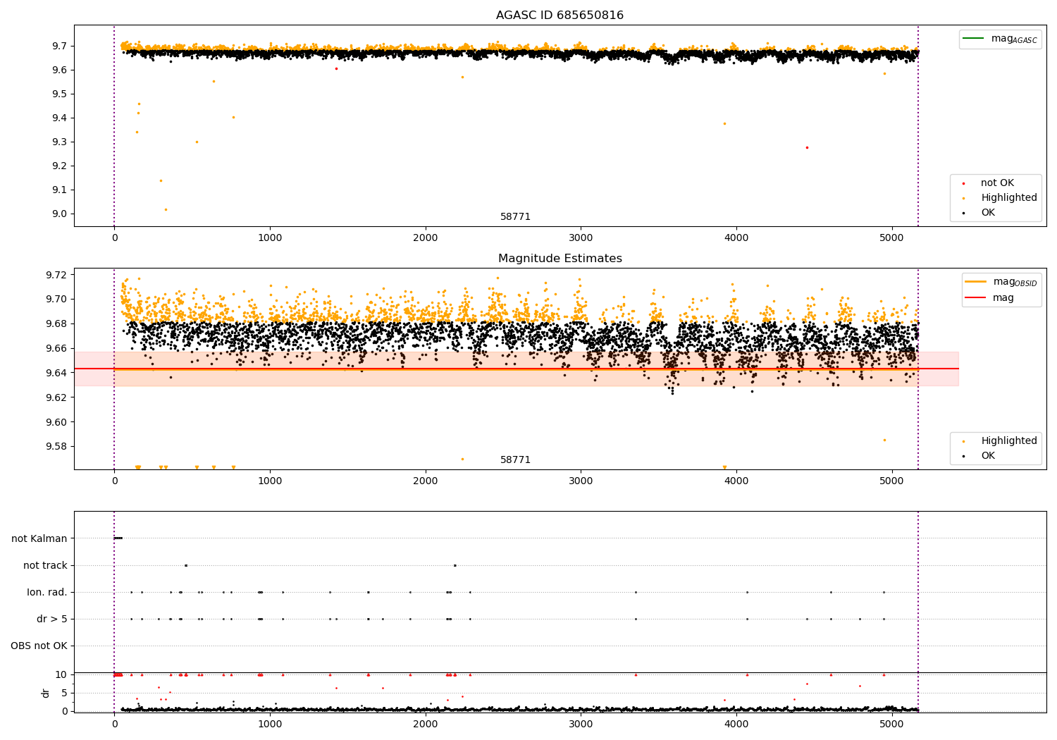Click the "not track" row label
The width and height of the screenshot is (1057, 740).
pyautogui.click(x=45, y=565)
